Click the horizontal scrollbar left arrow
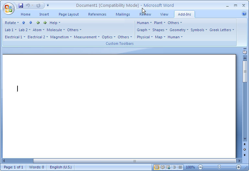 [4, 161]
